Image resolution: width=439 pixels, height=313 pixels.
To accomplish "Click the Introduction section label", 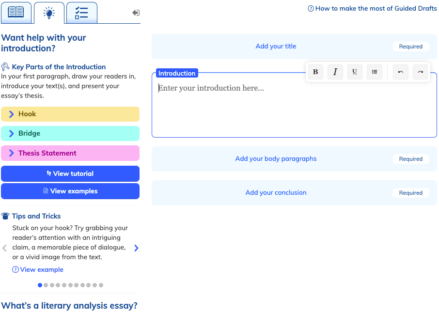I will click(x=177, y=73).
